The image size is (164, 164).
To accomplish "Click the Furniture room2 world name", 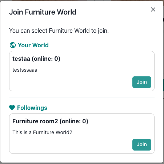I will [x=35, y=121].
